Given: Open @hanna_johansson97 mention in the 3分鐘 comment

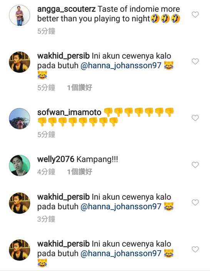Looking at the screenshot, I should tap(121, 207).
